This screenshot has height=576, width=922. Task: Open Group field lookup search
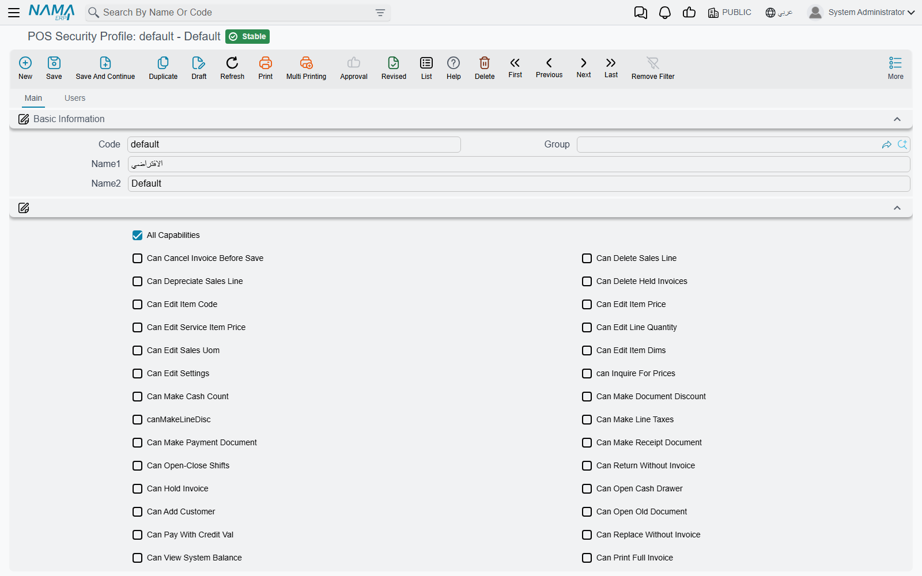coord(902,145)
